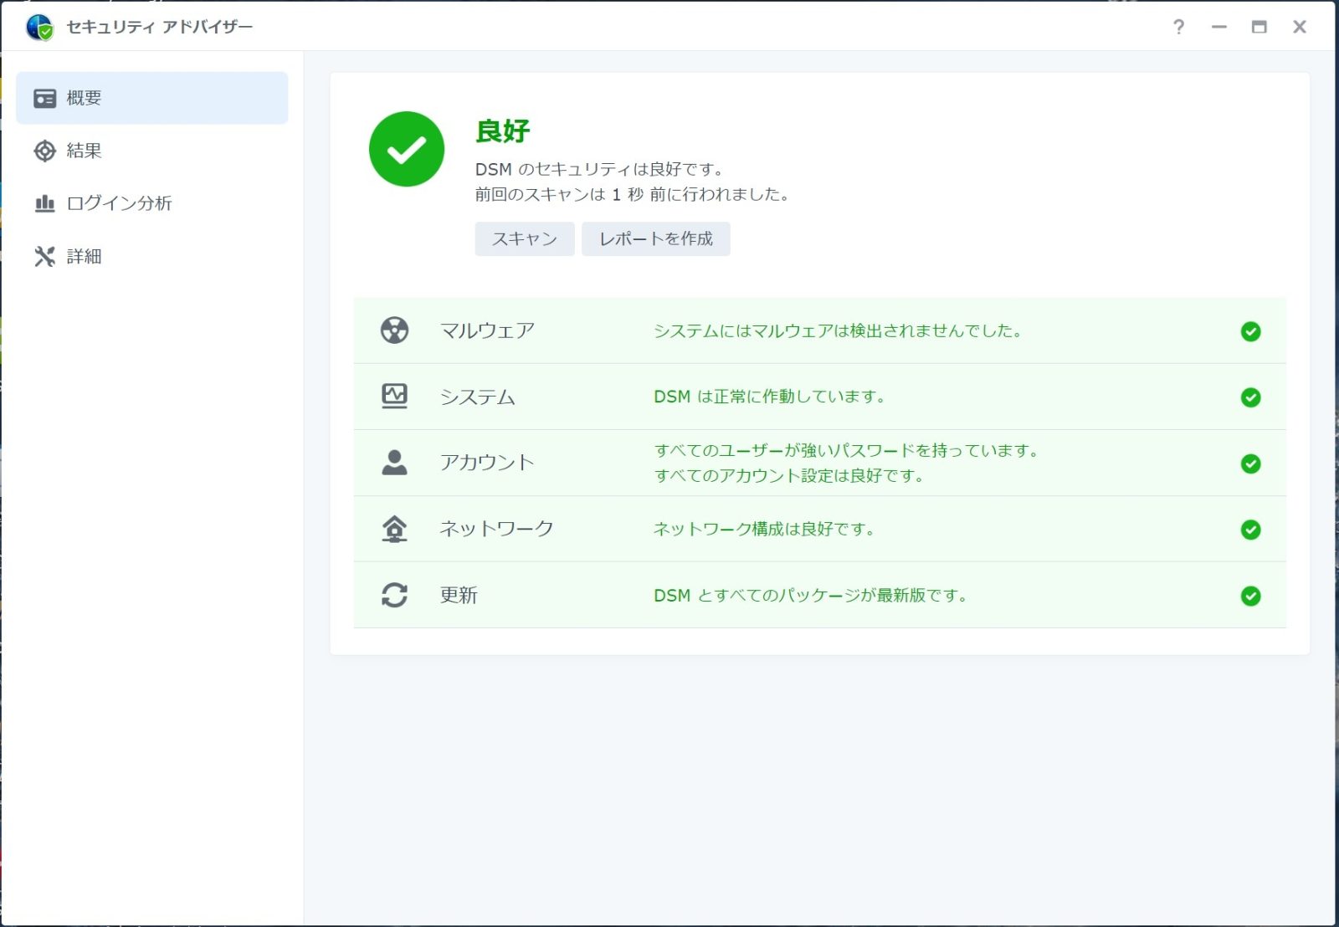Screen dimensions: 1339x927
Task: Click the green check on ネットワーク row
Action: pyautogui.click(x=1250, y=530)
